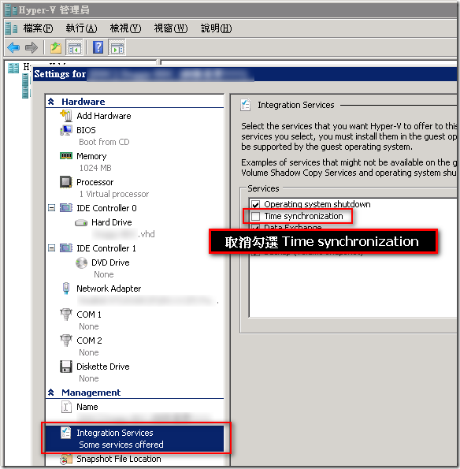Click the 'Time synchronization' label

tap(303, 216)
